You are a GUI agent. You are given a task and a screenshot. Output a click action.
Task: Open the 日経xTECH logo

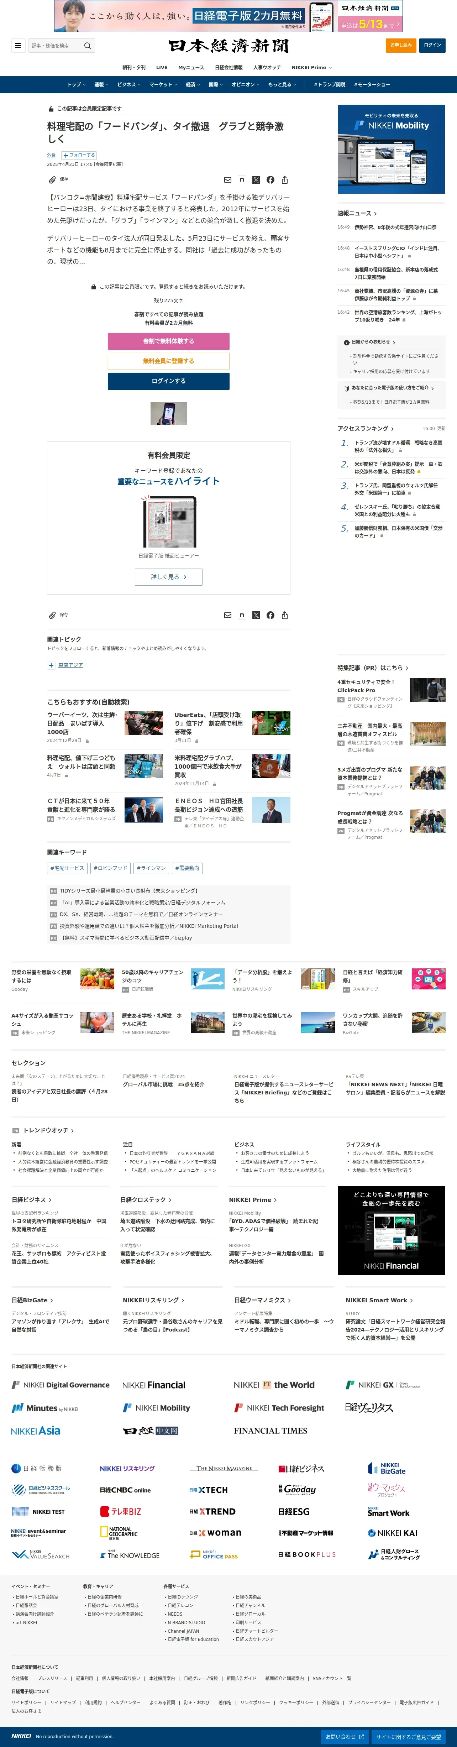[209, 1490]
